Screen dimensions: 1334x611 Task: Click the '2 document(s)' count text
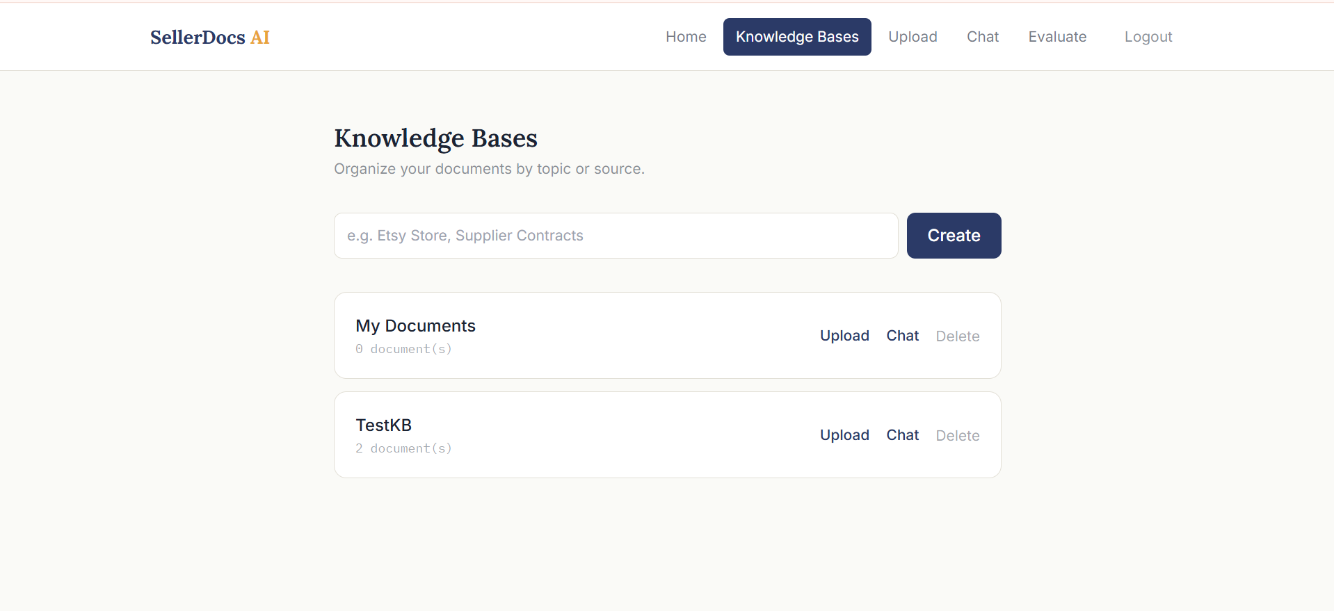(404, 448)
